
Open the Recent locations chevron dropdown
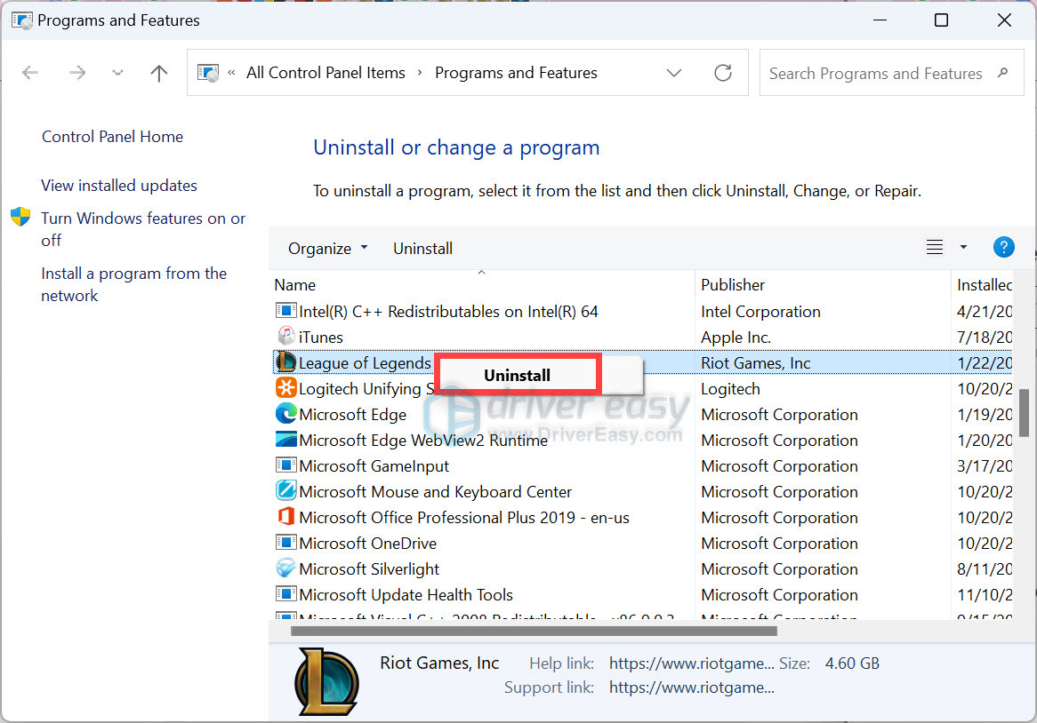pos(117,74)
